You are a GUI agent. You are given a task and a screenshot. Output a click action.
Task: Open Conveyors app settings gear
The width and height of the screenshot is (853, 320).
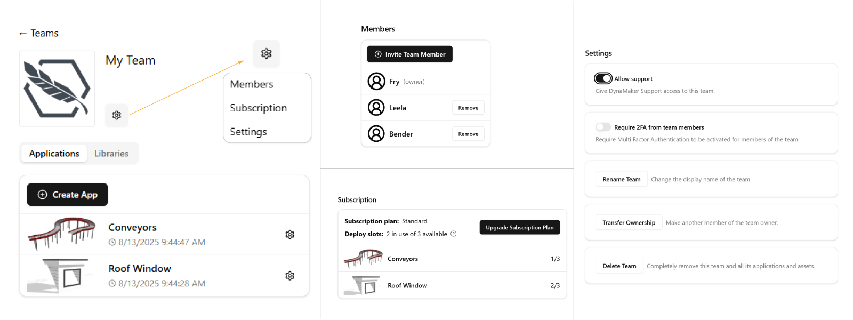[290, 235]
